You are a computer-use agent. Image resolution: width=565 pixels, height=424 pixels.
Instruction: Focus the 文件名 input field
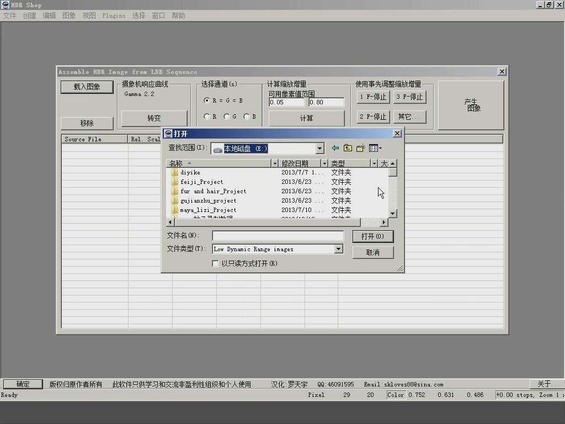pos(278,236)
